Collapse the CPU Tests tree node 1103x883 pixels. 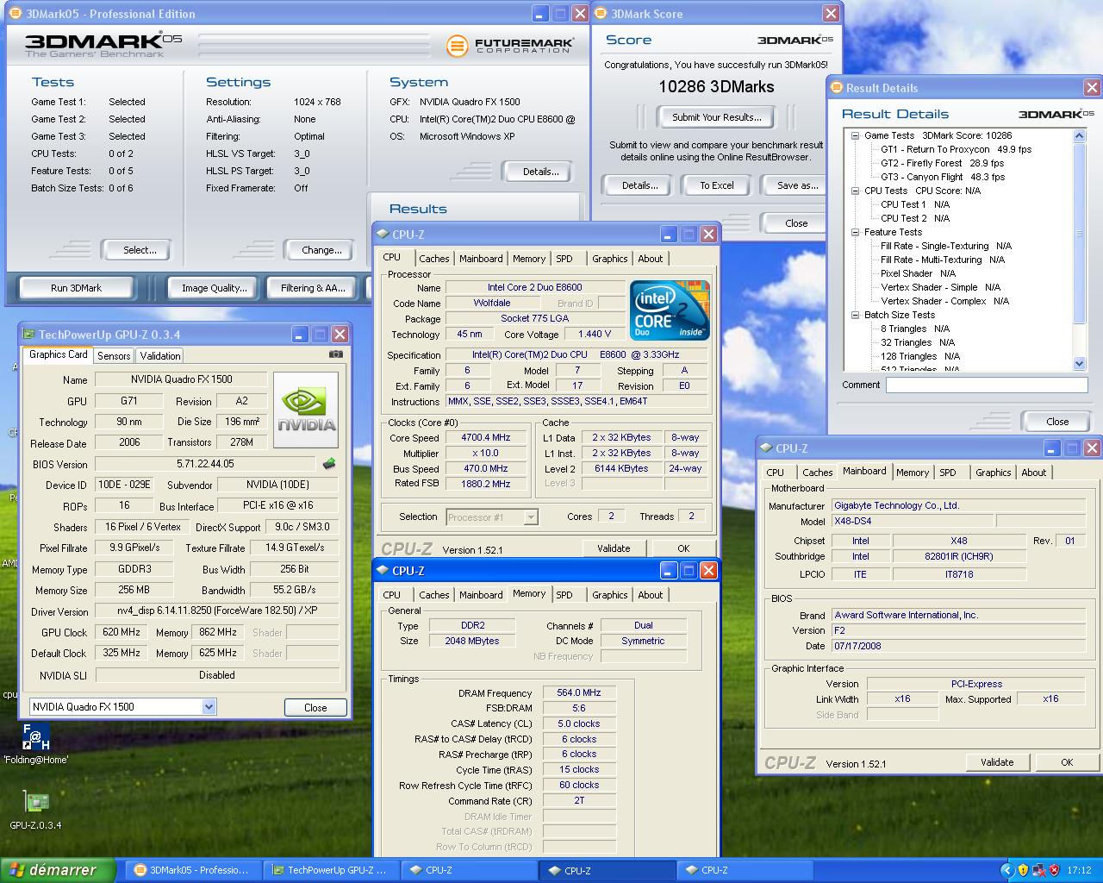coord(855,191)
